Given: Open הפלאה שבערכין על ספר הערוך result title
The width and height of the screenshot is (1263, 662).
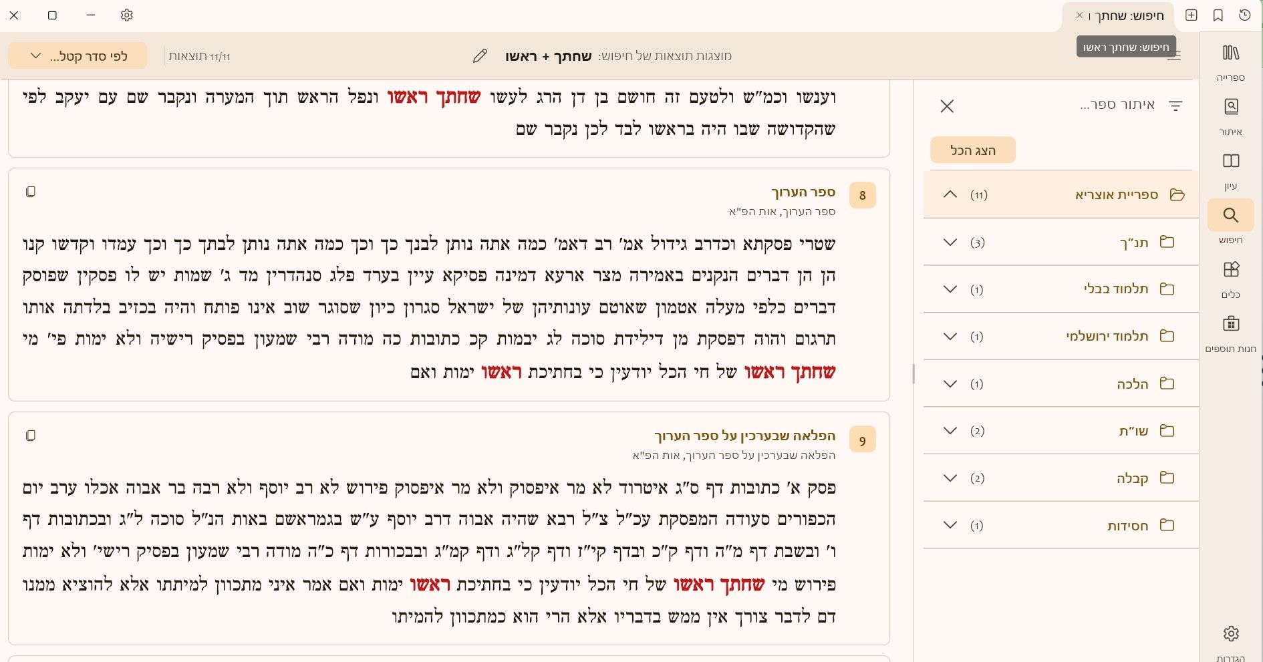Looking at the screenshot, I should coord(745,436).
